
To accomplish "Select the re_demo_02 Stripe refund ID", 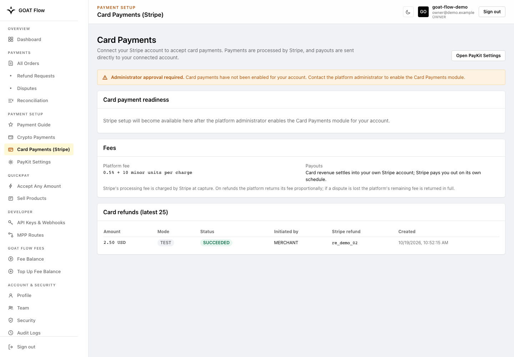I will 345,243.
